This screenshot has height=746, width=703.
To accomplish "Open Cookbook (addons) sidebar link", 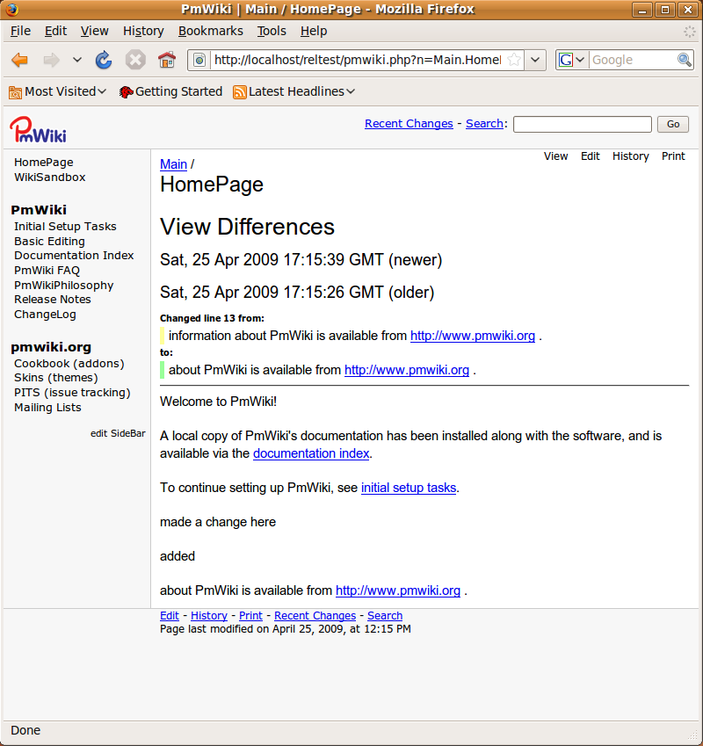I will pos(69,364).
